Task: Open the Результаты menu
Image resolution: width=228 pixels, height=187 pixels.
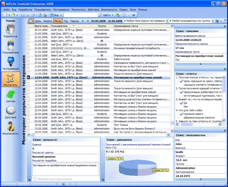Action: (x=78, y=9)
